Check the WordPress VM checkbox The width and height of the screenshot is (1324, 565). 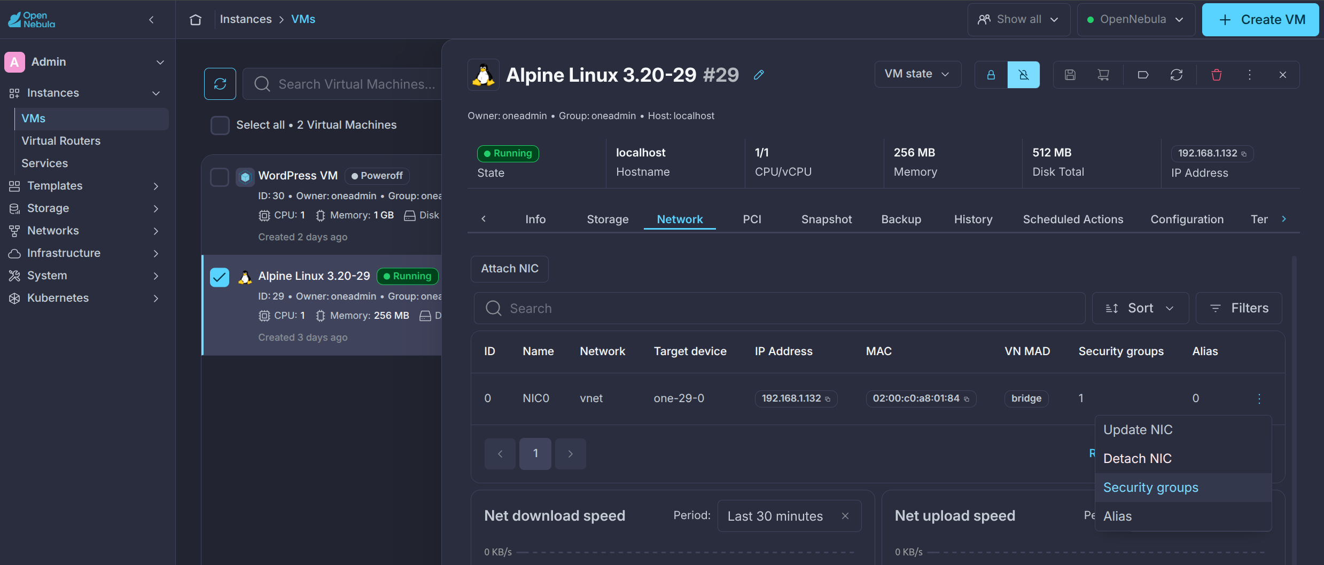coord(220,177)
